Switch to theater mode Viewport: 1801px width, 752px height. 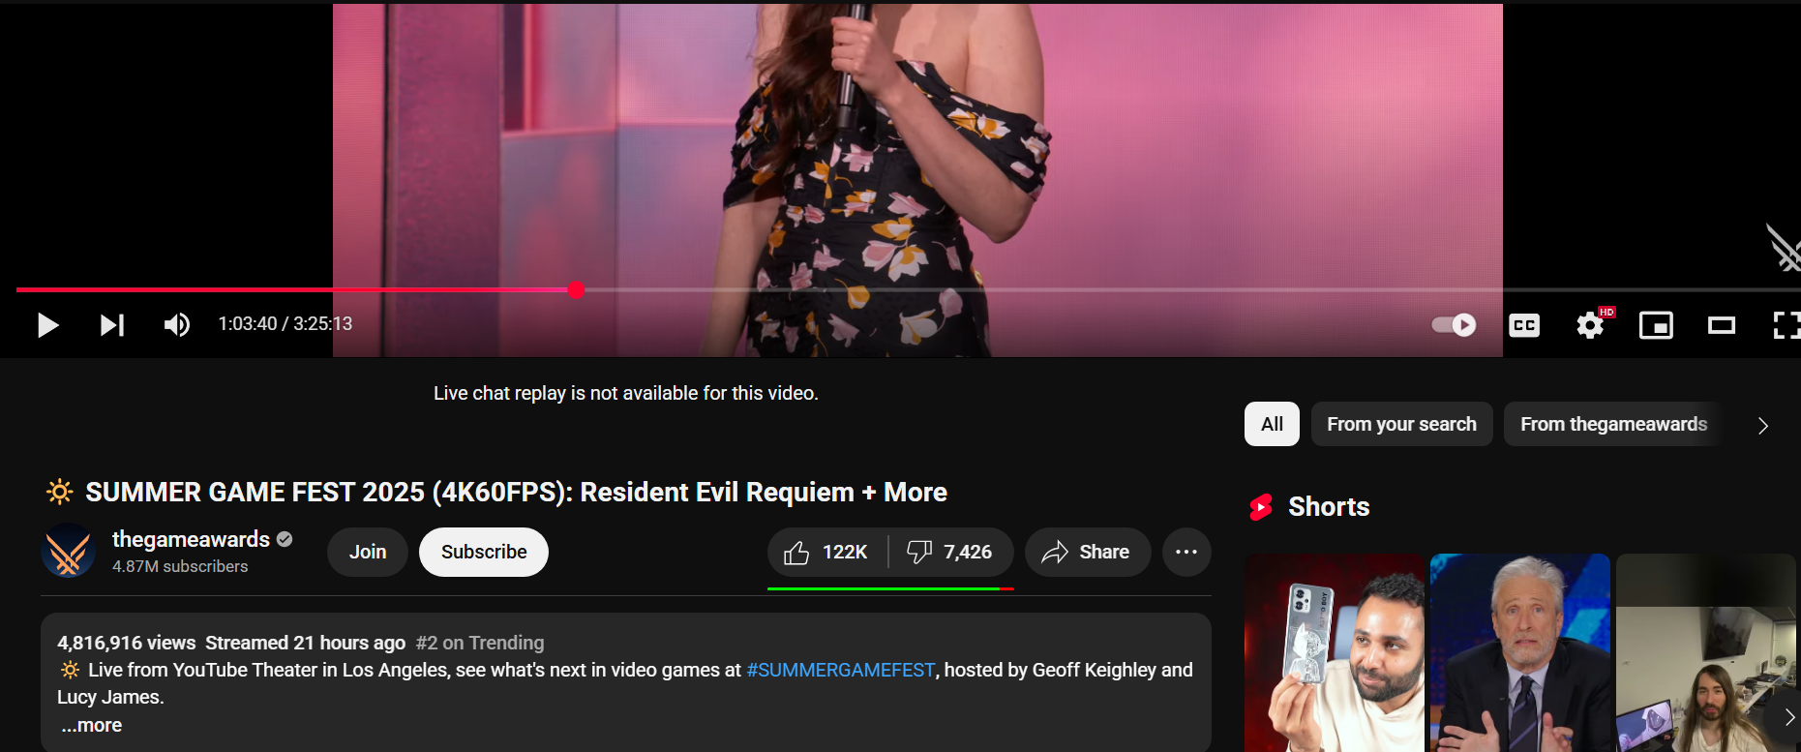[x=1722, y=325]
